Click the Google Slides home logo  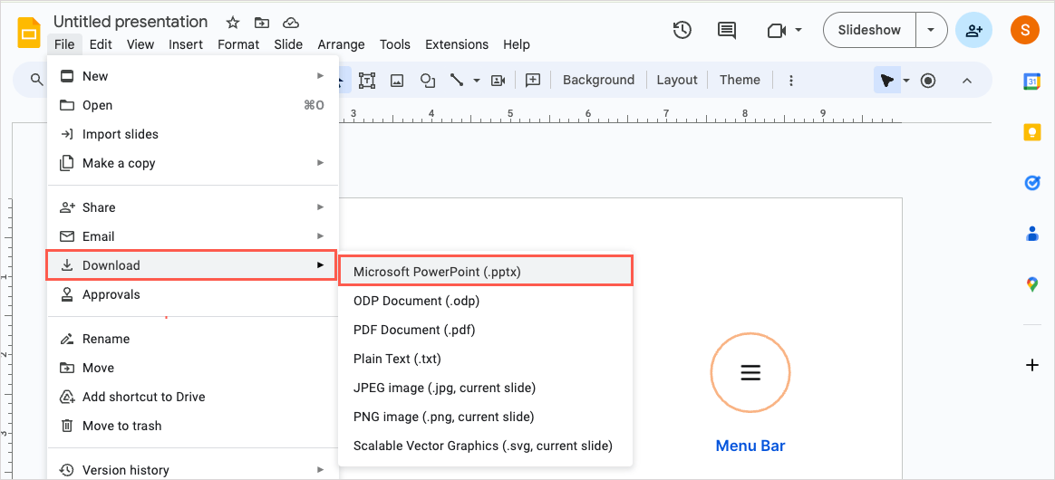(x=29, y=33)
